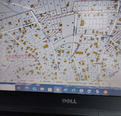Open Microsoft Word from the taskbar
Screen dimensions: 121x116
click(x=66, y=90)
